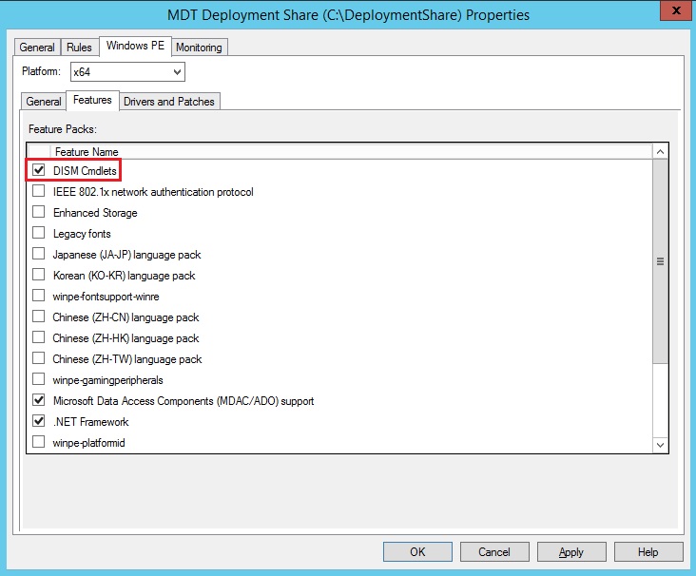The image size is (696, 576).
Task: Enable winpe-gamingperipherals feature pack
Action: [x=39, y=380]
